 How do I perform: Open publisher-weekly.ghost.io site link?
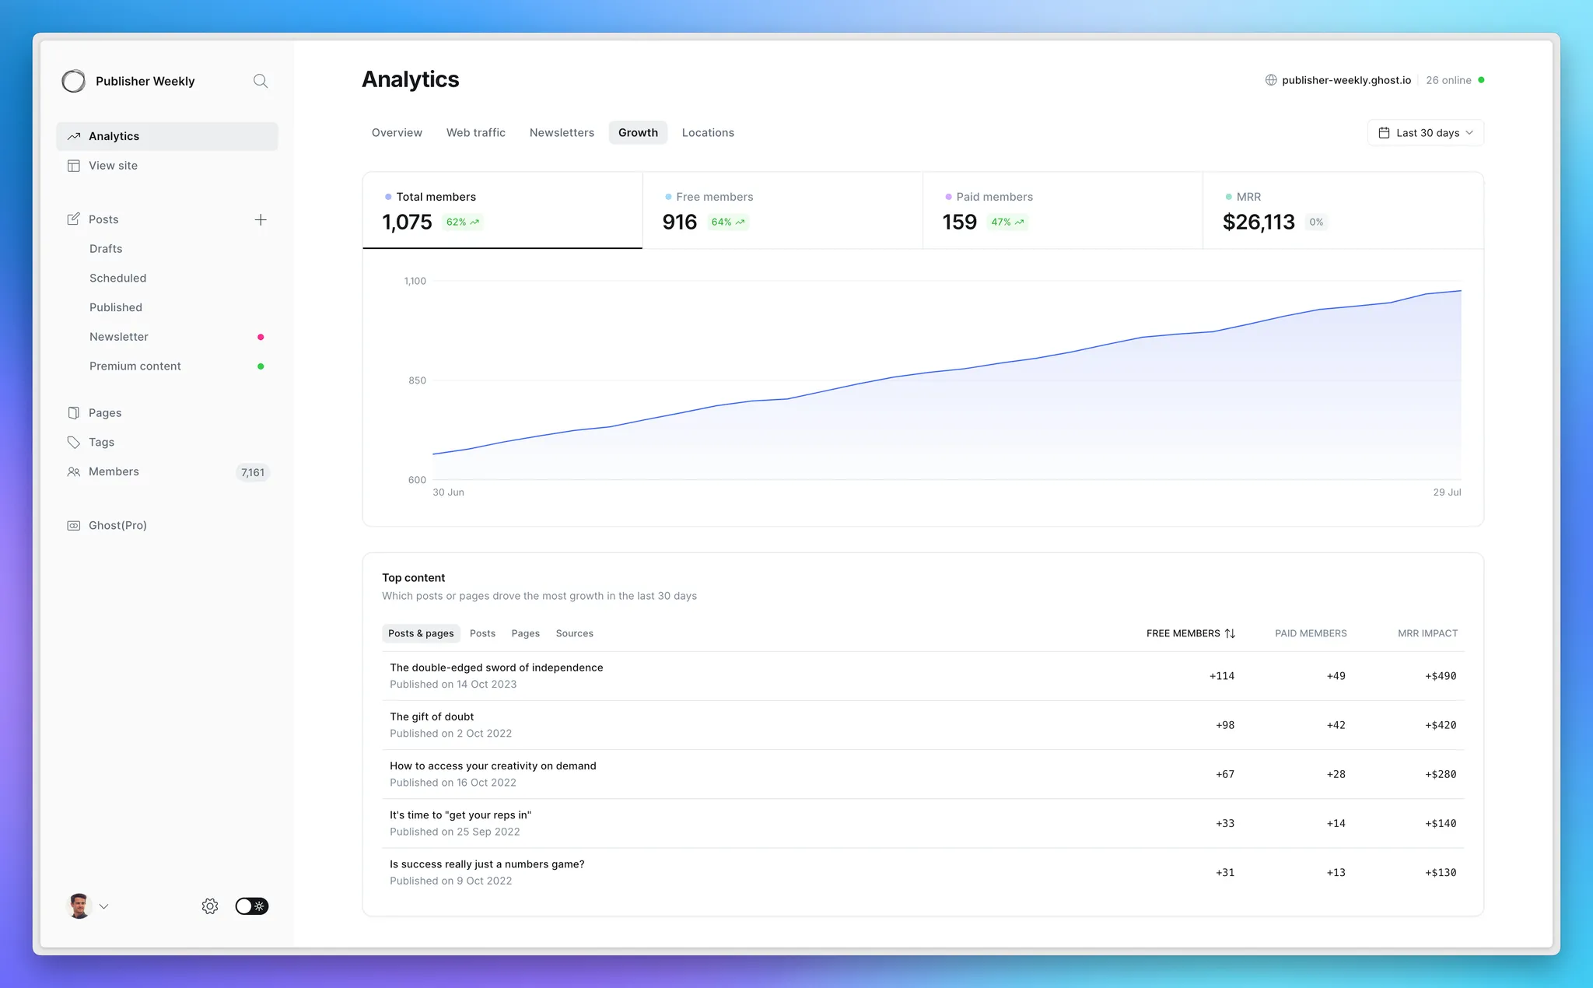1346,80
